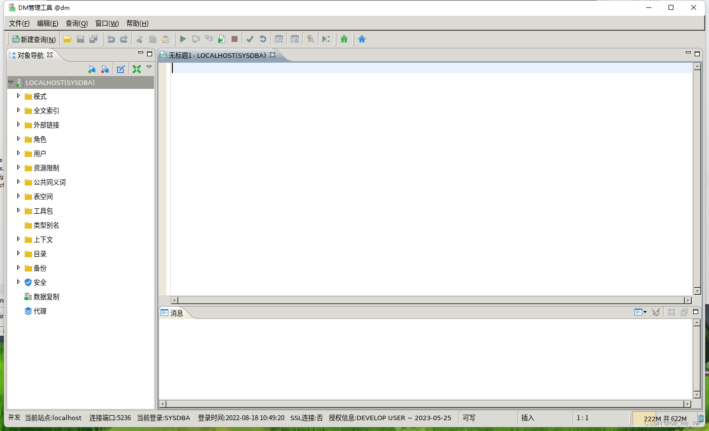Open the 编辑(E) menu
709x431 pixels.
pos(47,23)
